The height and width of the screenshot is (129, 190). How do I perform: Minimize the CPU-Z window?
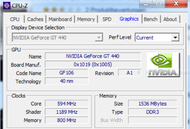[146, 4]
